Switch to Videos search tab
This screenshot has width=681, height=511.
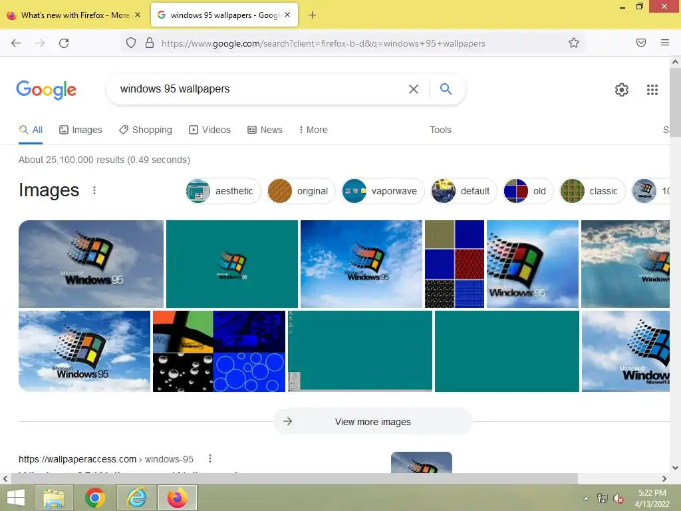(x=209, y=130)
